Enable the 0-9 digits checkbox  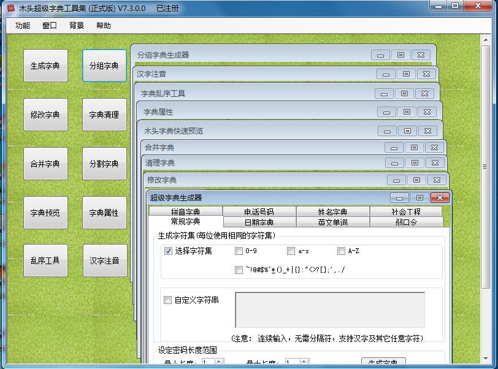[x=239, y=251]
